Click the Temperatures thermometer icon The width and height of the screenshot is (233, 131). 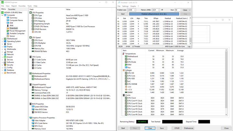(x=124, y=54)
